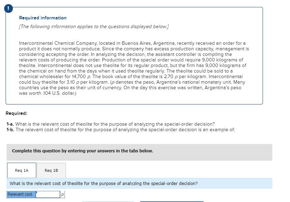Switch to the Req 1B tab
Viewport: 290px width, 202px height.
coord(51,170)
